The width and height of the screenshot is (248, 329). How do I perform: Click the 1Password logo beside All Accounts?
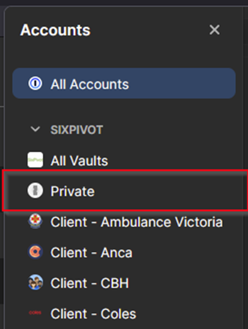pyautogui.click(x=35, y=83)
